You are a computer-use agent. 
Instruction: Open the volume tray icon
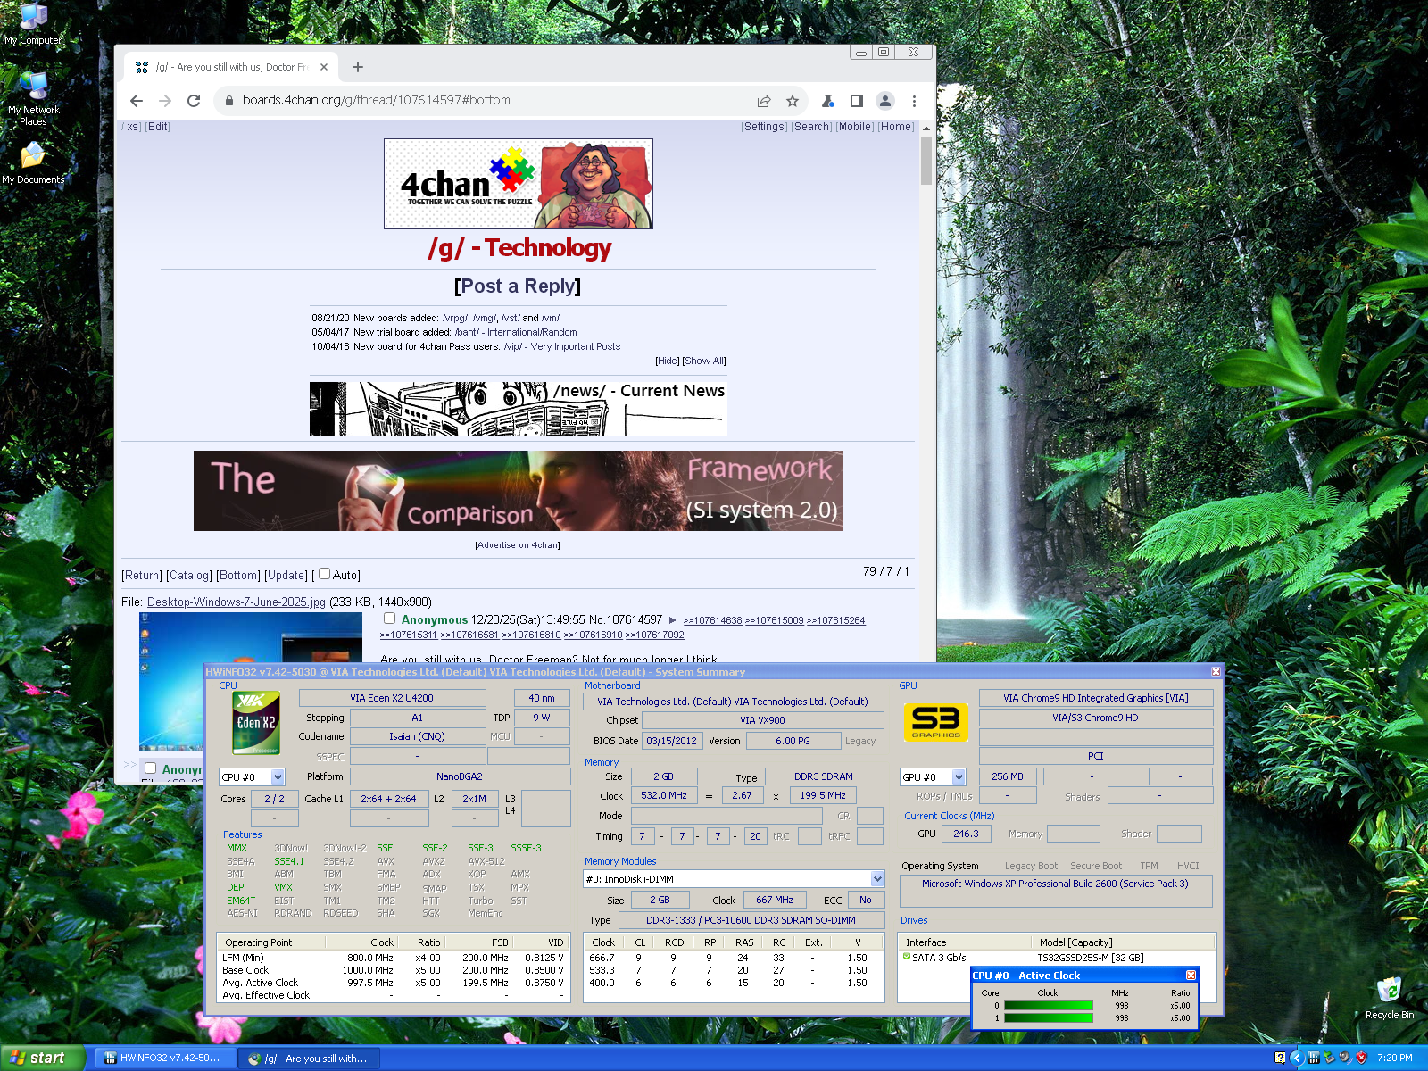(1345, 1059)
